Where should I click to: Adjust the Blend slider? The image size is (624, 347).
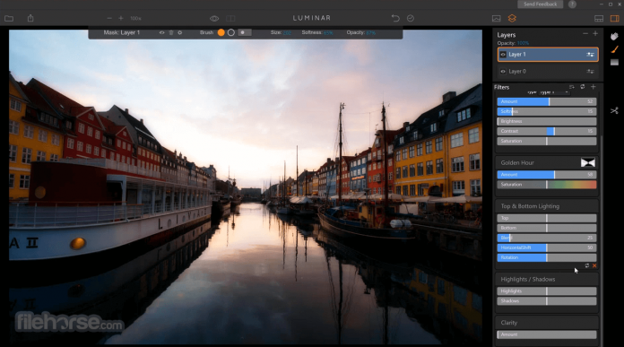[x=547, y=238]
